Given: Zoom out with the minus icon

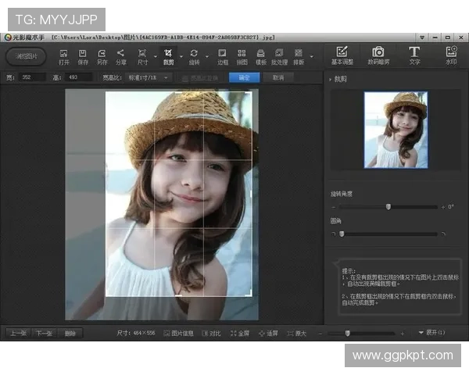Looking at the screenshot, I should [x=320, y=334].
